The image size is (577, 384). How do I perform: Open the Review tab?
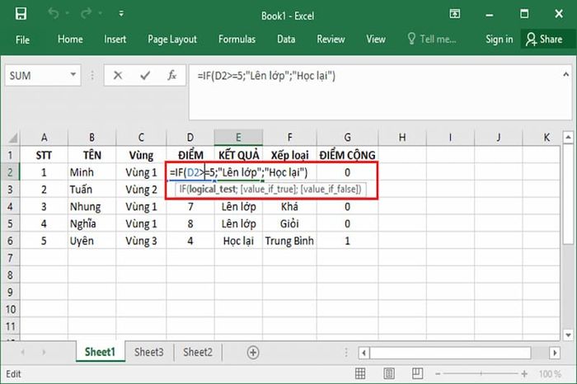tap(331, 40)
